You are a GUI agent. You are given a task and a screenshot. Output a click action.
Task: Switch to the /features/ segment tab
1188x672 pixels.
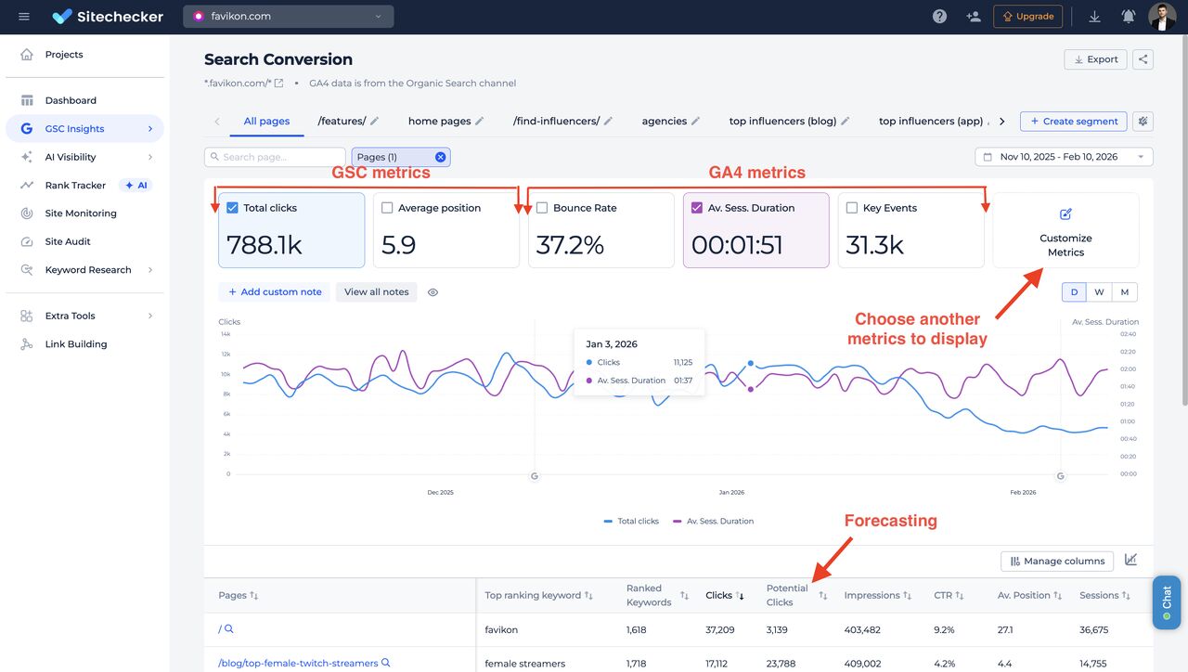(x=342, y=122)
